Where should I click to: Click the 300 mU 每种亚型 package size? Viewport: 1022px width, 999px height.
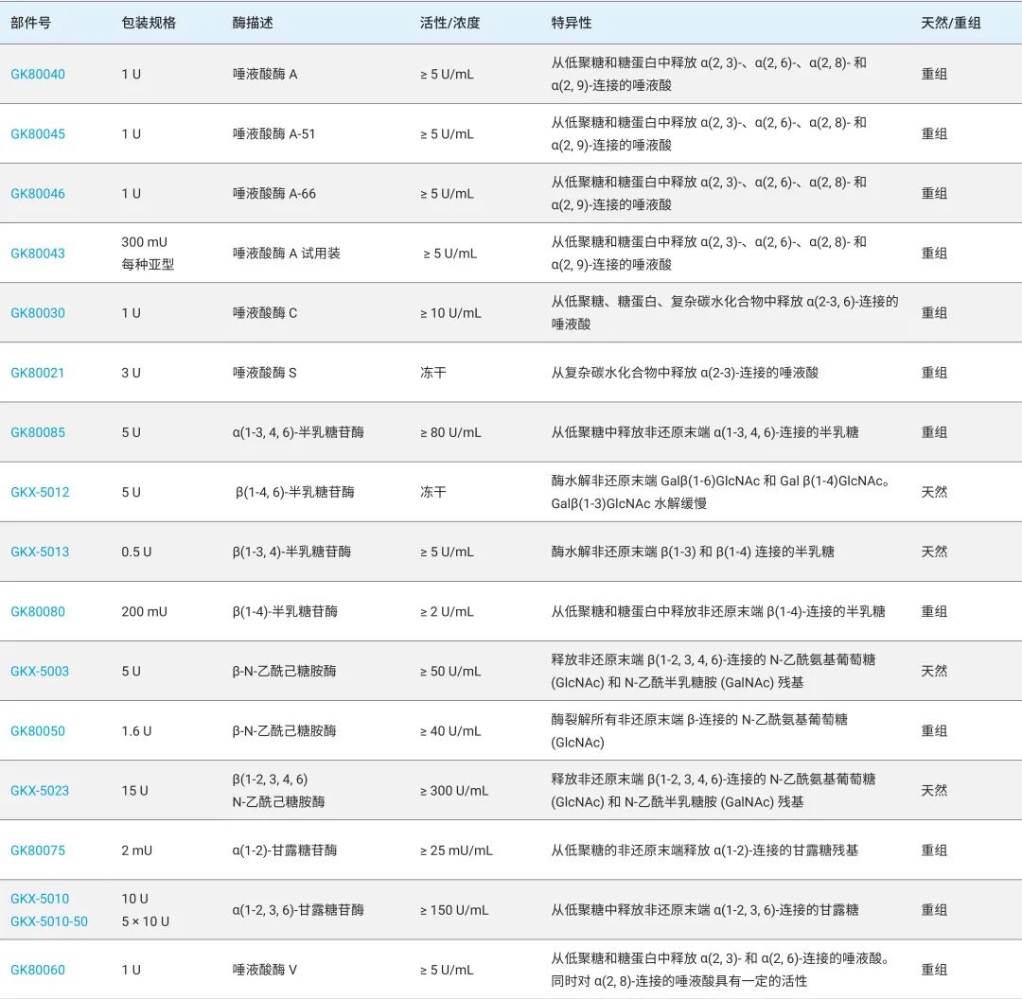pyautogui.click(x=148, y=254)
